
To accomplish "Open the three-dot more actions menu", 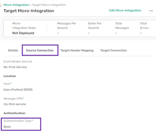I will click(x=151, y=11).
